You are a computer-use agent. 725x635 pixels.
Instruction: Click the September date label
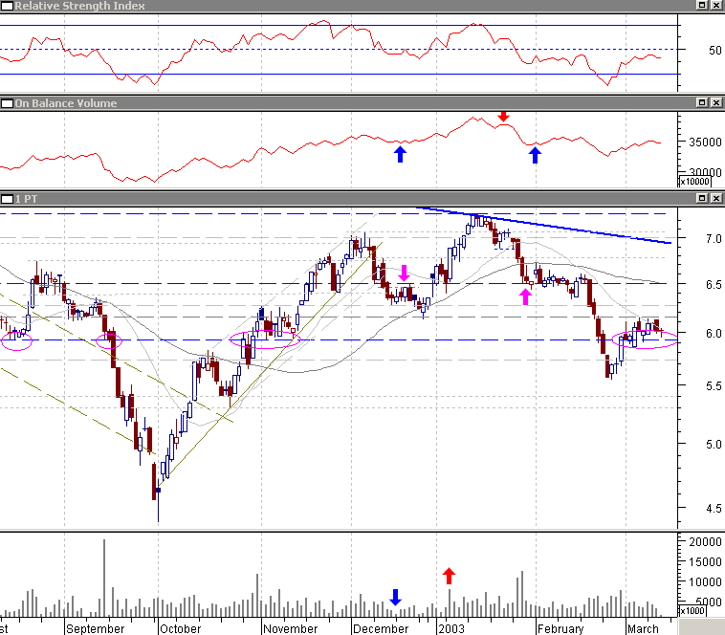tap(96, 629)
